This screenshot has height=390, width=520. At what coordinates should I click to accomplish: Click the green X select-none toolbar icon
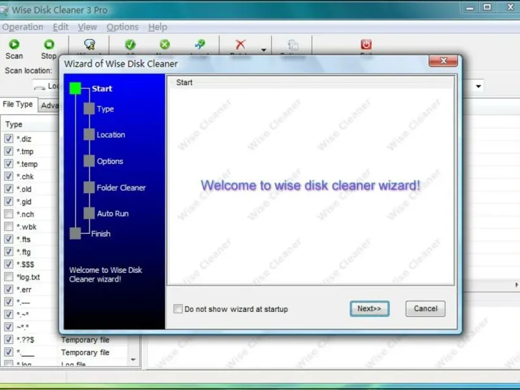pos(165,44)
